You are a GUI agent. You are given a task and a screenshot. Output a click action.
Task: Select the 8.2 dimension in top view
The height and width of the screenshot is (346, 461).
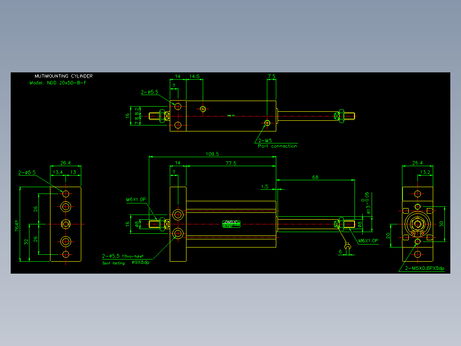pyautogui.click(x=137, y=111)
